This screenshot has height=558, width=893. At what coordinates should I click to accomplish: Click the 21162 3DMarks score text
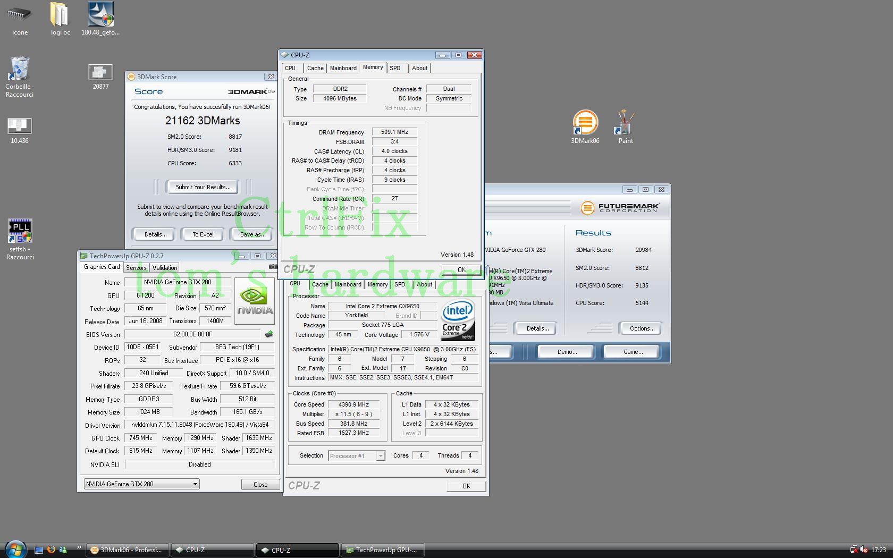[203, 121]
